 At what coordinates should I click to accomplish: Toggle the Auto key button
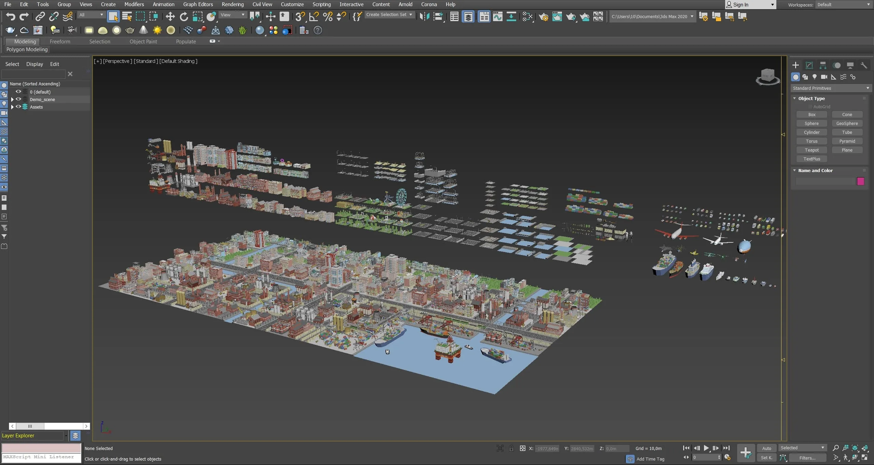coord(766,448)
